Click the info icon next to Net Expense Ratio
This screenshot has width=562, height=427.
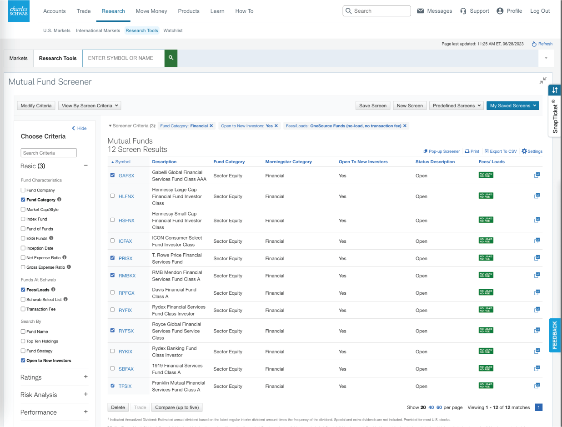coord(65,257)
